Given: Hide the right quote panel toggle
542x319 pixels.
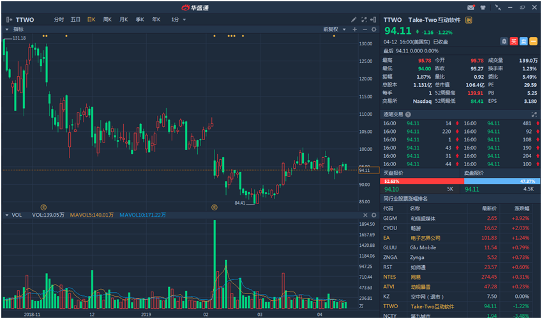Looking at the screenshot, I should click(x=374, y=19).
